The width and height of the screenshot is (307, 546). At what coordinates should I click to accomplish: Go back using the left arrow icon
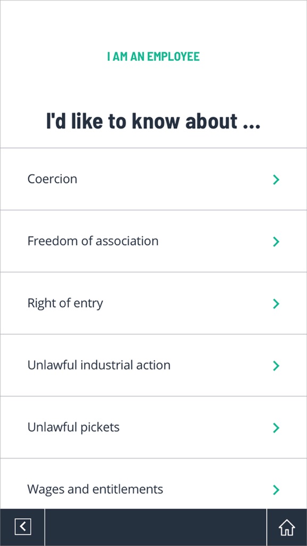(x=22, y=526)
